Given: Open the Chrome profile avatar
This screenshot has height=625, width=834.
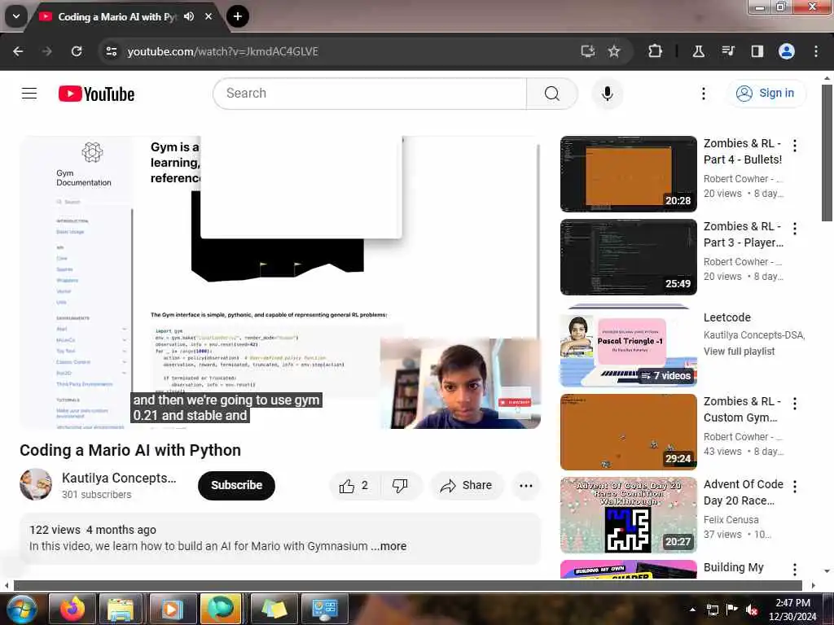Looking at the screenshot, I should click(x=787, y=51).
